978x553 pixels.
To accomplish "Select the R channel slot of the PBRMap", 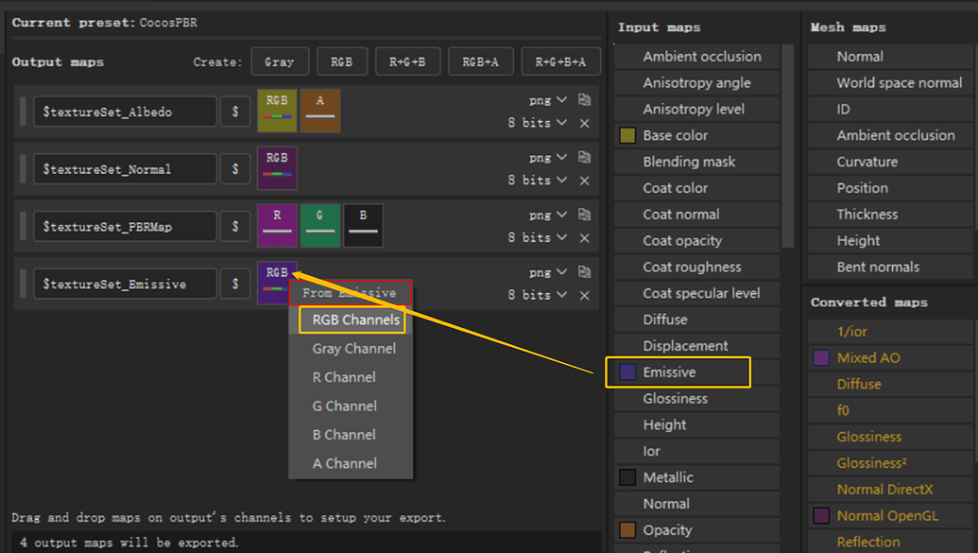I will pyautogui.click(x=277, y=225).
